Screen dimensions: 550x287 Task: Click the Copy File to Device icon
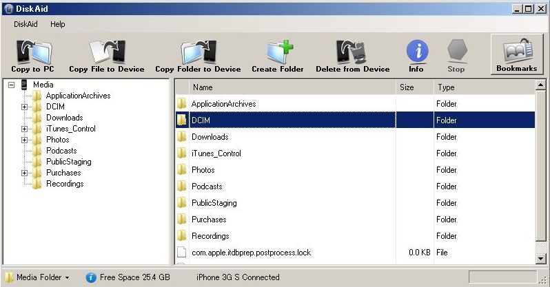coord(107,52)
